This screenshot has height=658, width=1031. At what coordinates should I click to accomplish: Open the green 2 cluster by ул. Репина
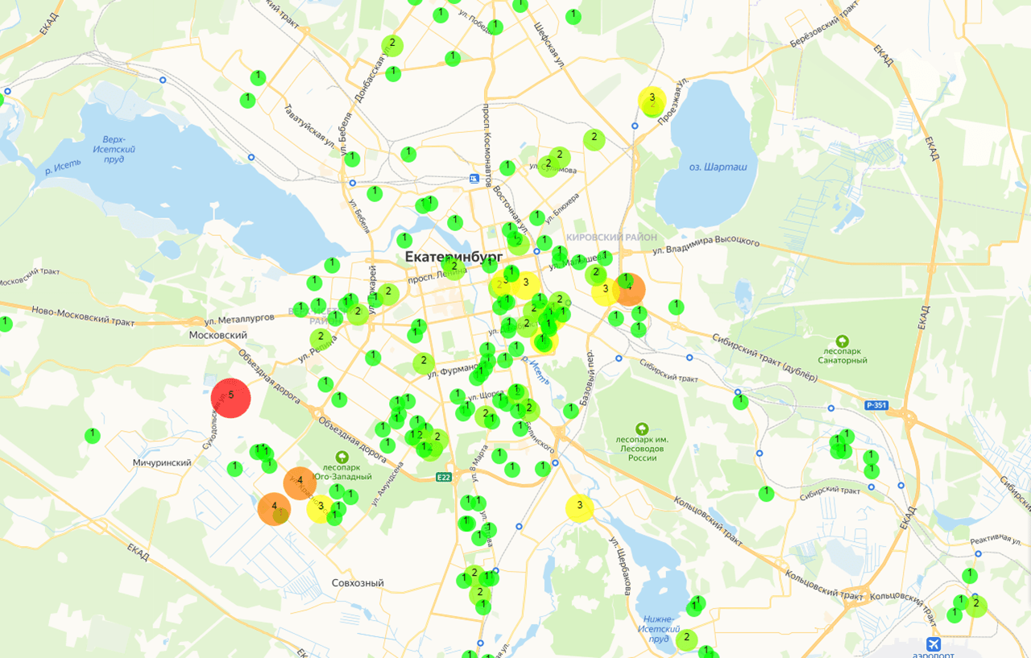point(321,338)
